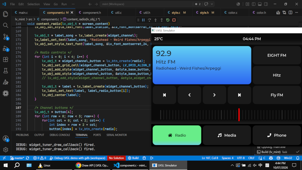Go back using the title bar arrow
The image size is (302, 170).
point(90,4)
